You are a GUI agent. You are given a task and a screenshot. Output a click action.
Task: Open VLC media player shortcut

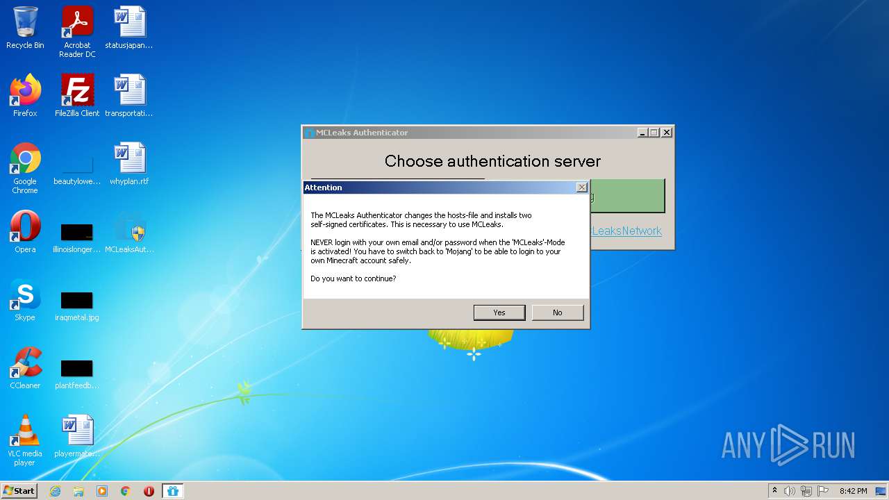25,440
